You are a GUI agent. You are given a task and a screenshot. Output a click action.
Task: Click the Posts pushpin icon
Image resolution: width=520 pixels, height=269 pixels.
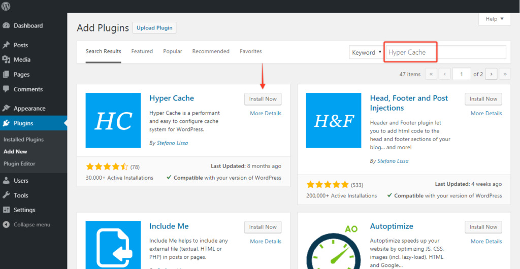[6, 45]
